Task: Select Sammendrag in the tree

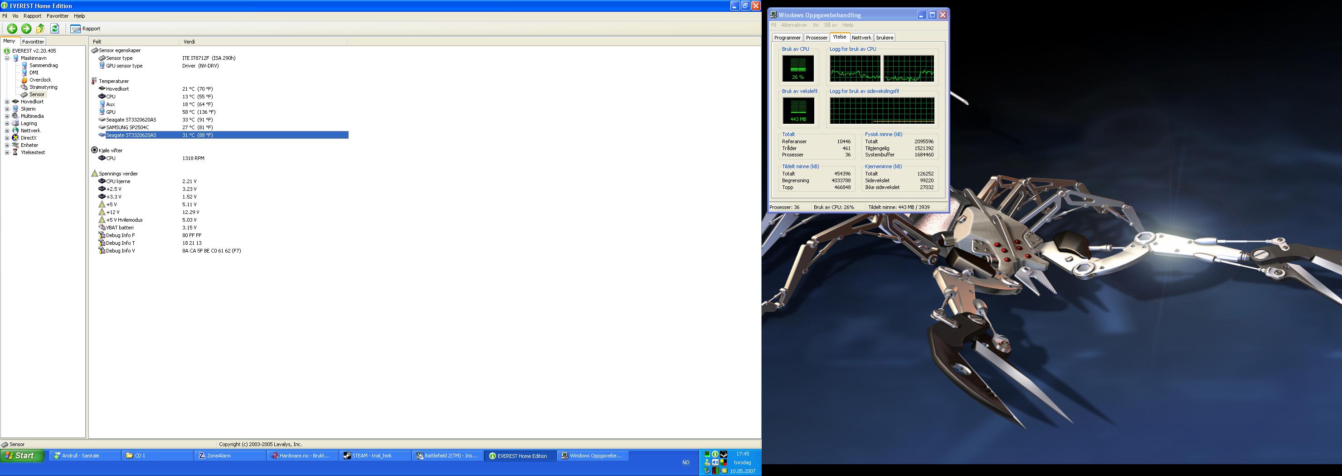Action: [x=43, y=66]
